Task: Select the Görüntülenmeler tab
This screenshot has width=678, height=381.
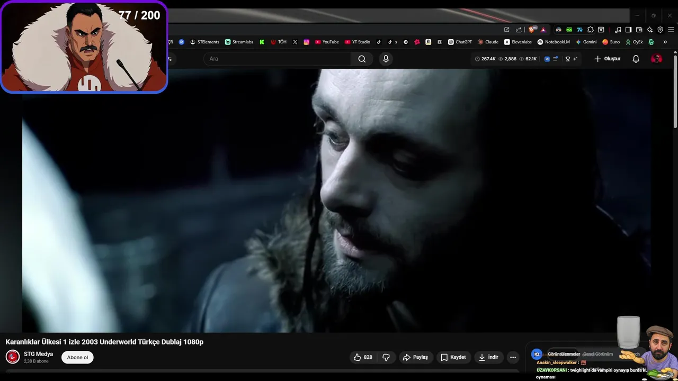Action: [x=564, y=354]
